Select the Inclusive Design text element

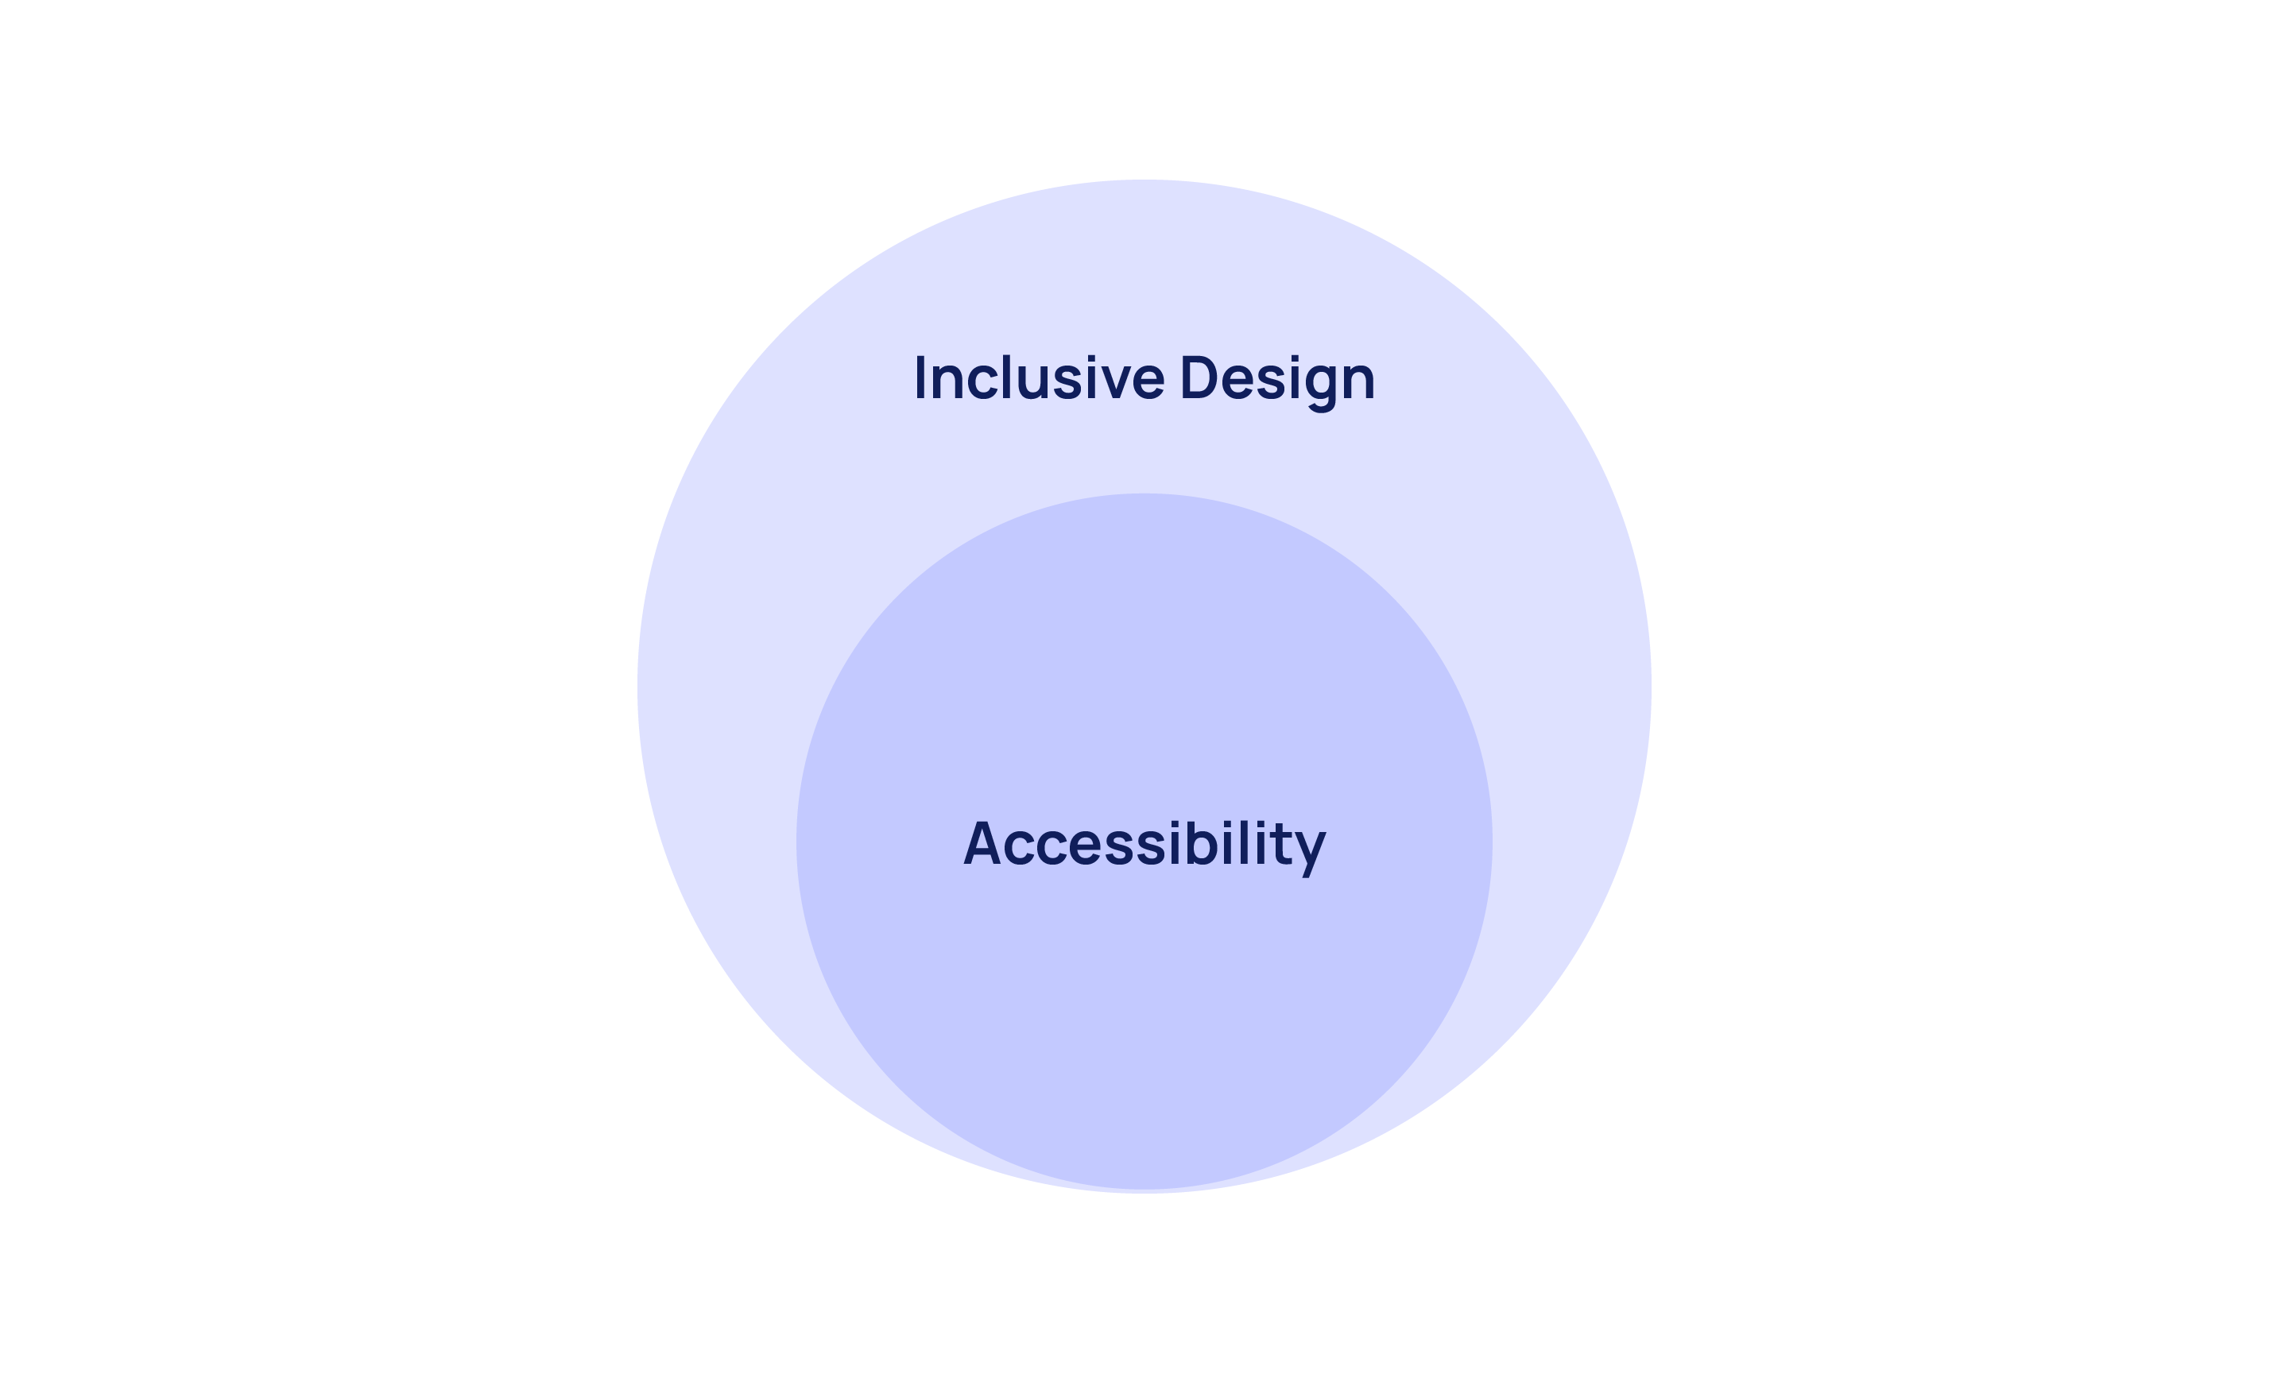(1143, 380)
